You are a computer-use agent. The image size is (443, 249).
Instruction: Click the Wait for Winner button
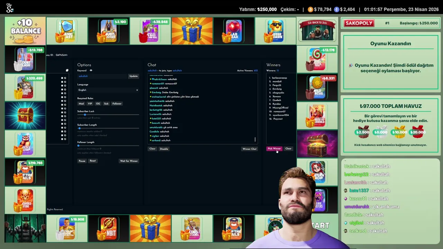click(x=129, y=161)
